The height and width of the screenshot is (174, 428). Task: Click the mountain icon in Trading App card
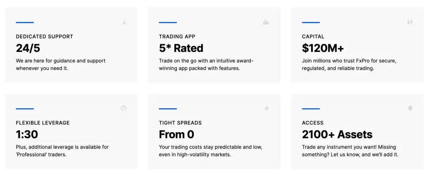coord(266,22)
